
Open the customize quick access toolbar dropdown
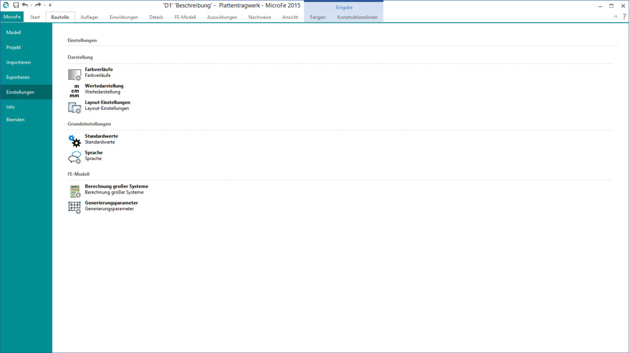pyautogui.click(x=50, y=5)
